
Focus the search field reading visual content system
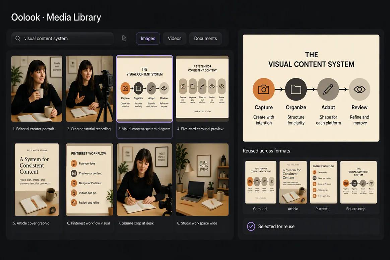[62, 39]
